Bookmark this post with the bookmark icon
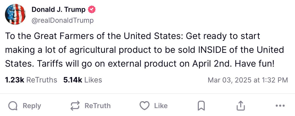This screenshot has height=116, width=295. (201, 106)
